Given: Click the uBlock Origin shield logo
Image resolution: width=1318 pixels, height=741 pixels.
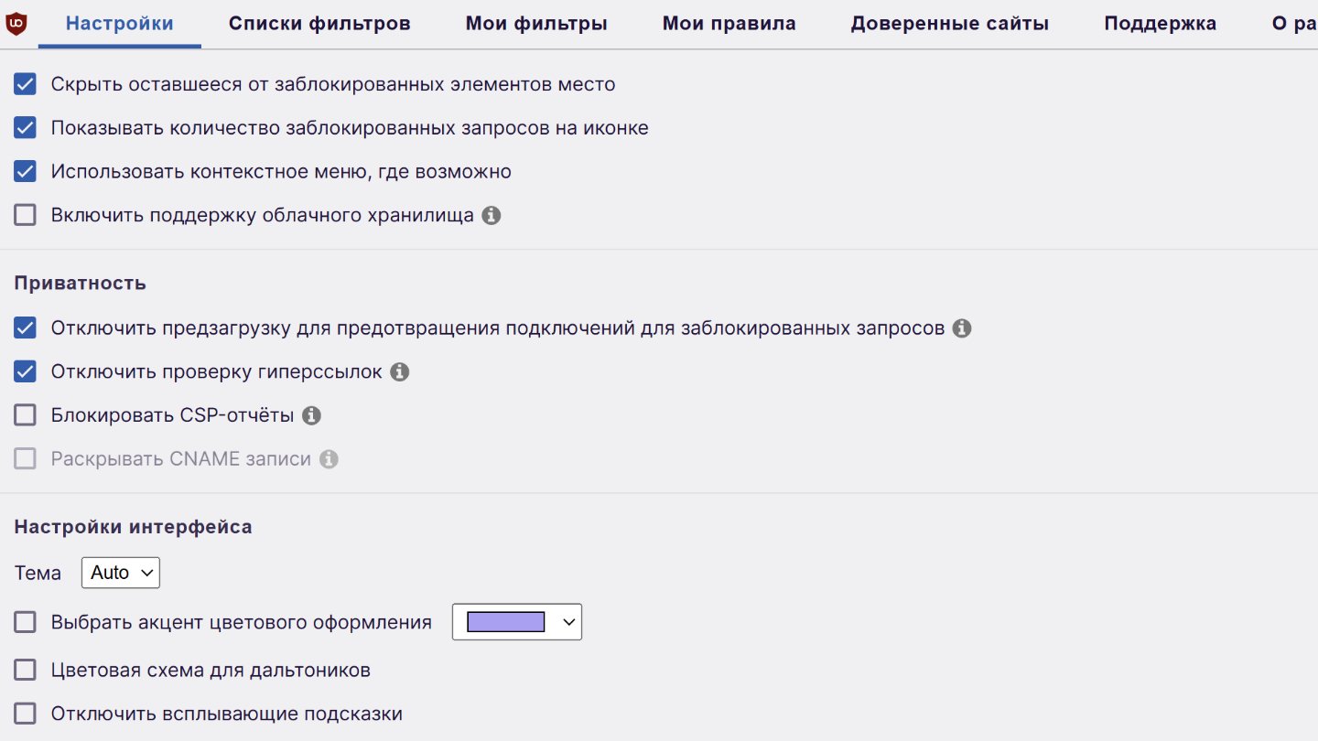Looking at the screenshot, I should (x=16, y=24).
